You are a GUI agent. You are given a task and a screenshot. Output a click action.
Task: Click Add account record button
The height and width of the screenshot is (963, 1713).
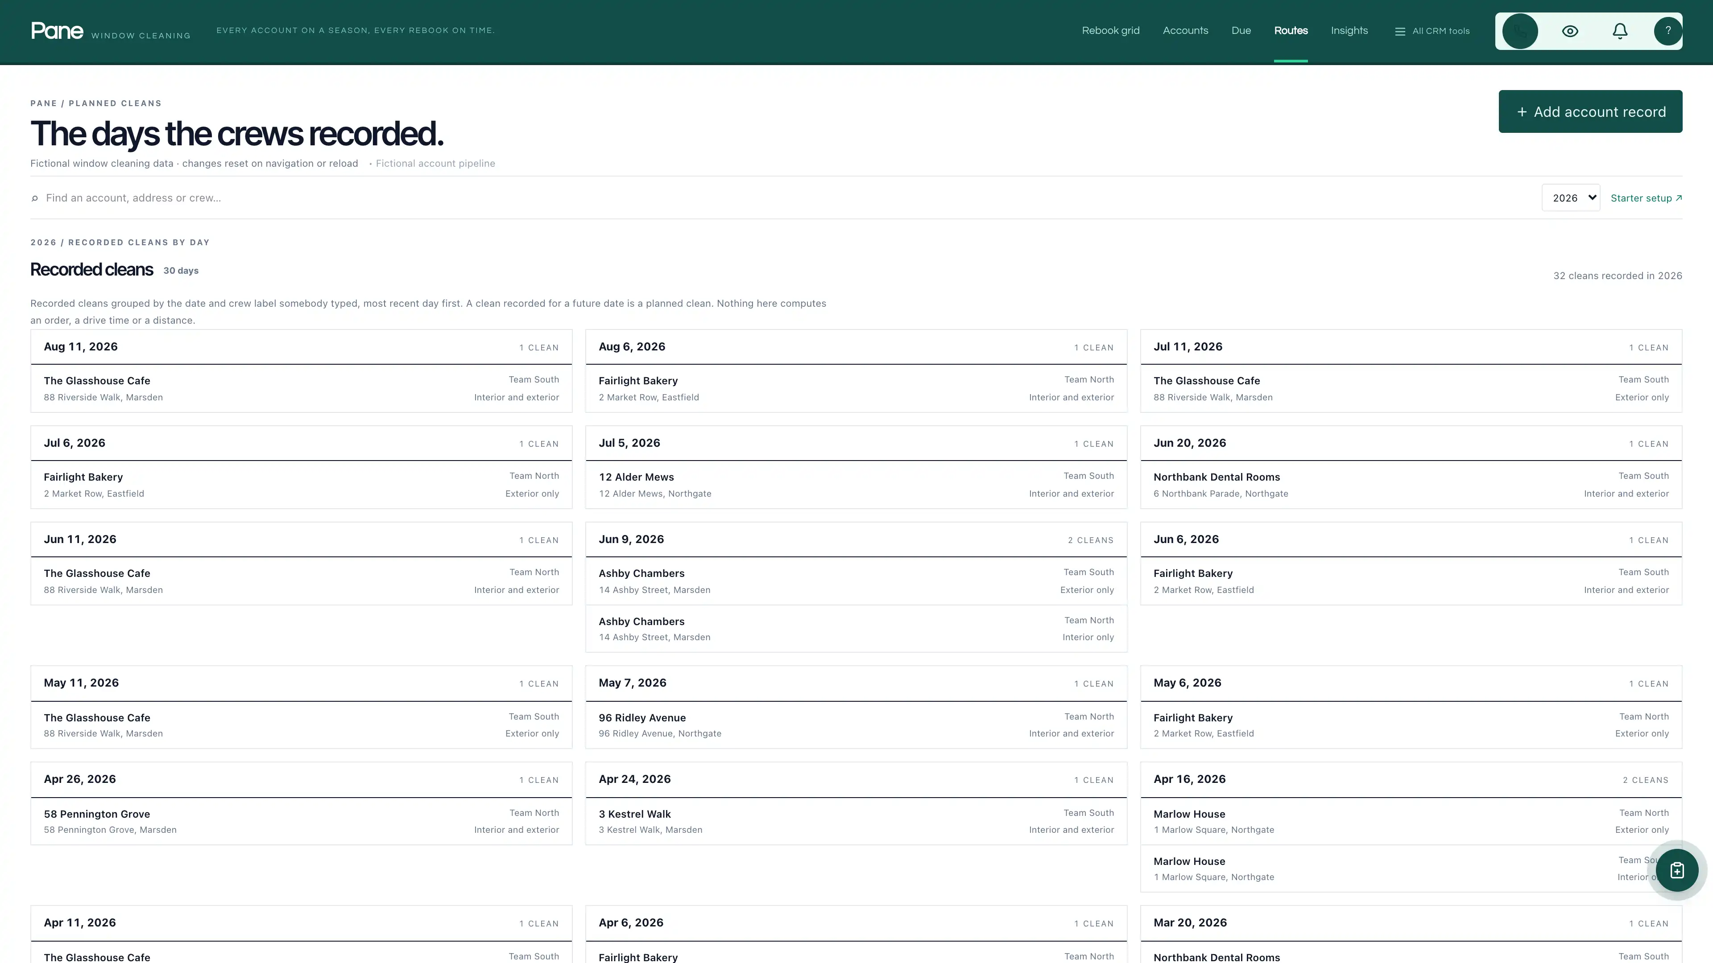point(1590,111)
